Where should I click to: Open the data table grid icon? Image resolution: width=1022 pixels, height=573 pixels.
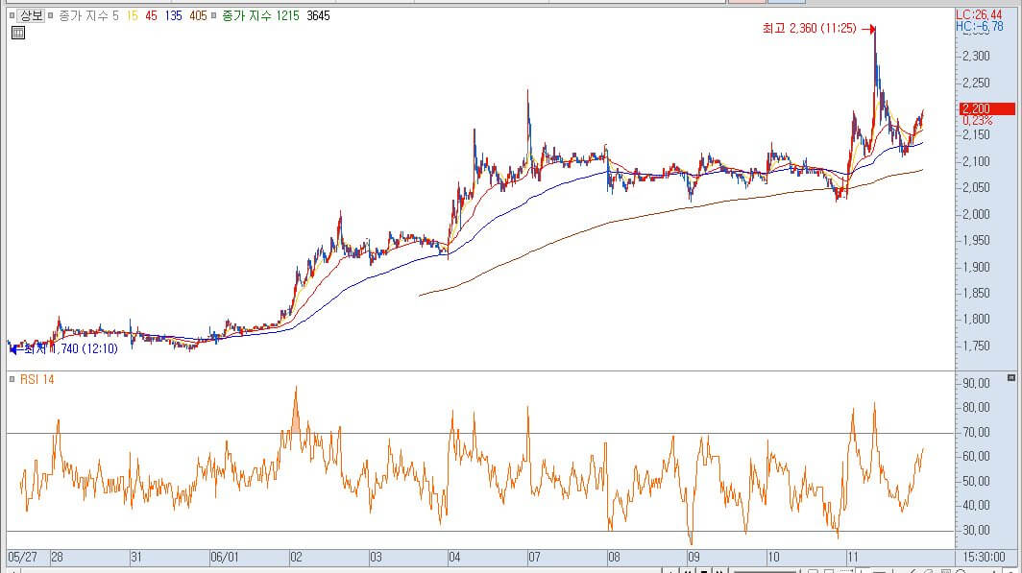[x=18, y=33]
